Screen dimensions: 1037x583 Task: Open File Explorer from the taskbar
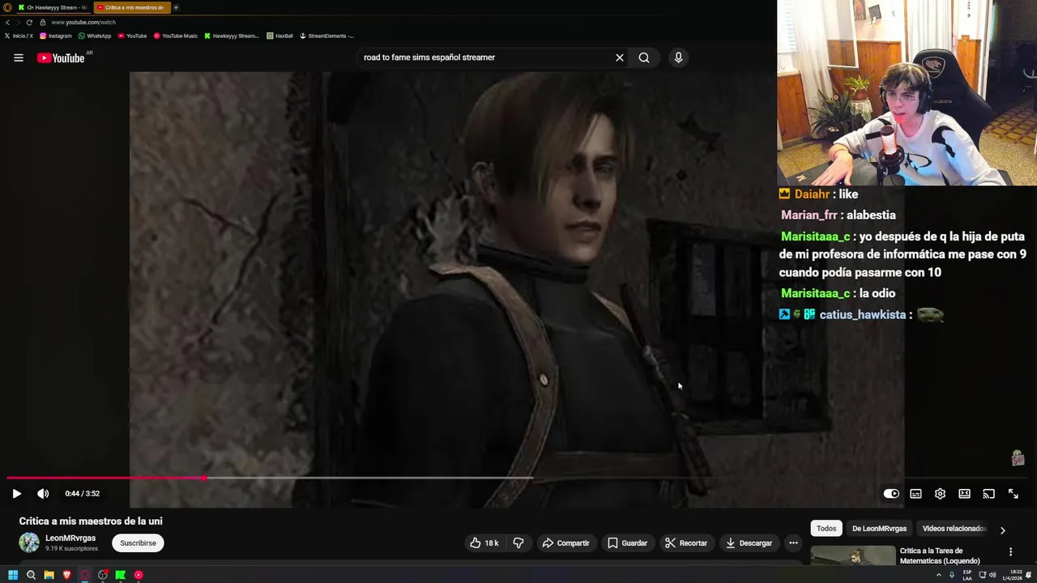pos(49,575)
